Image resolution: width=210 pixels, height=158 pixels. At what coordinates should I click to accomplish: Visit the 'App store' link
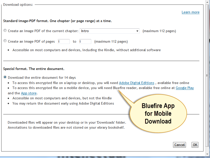pos(28,93)
